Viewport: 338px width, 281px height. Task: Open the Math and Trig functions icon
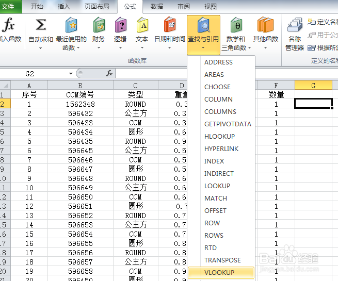point(236,25)
